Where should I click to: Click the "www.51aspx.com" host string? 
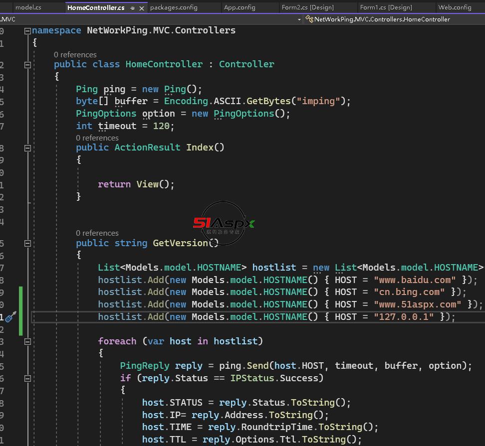point(417,304)
